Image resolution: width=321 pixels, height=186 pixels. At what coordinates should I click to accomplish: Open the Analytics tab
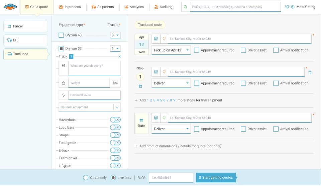[134, 7]
